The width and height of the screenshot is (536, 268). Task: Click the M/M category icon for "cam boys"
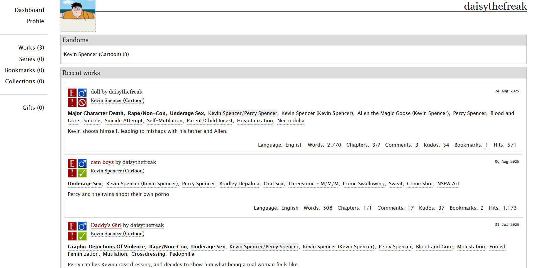click(x=82, y=163)
